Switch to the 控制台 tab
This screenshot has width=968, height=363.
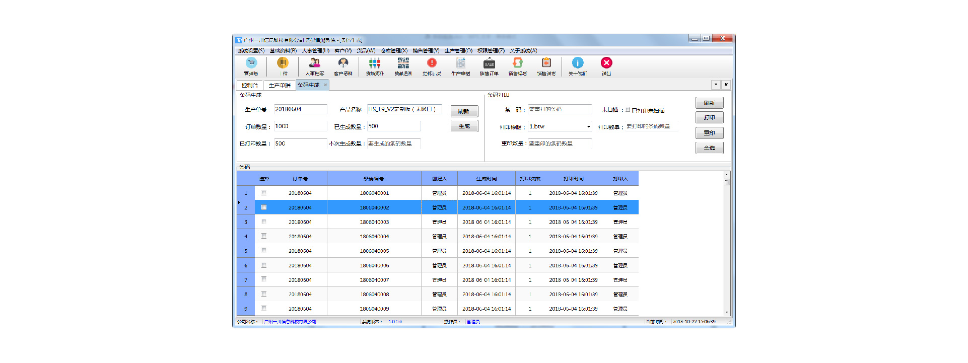pos(250,85)
